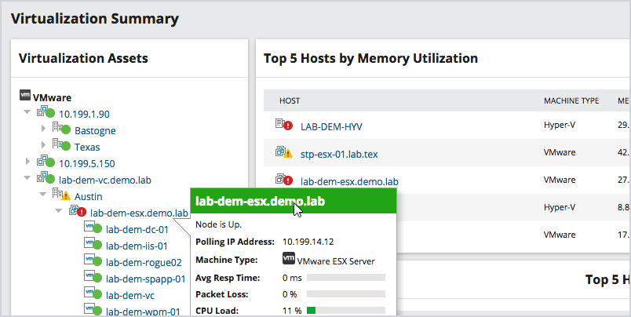Click the datacenter icon beside Bastogne

pyautogui.click(x=61, y=129)
